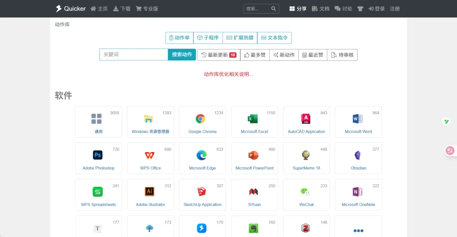
Task: Click the 关键词 keyword input field
Action: pos(134,54)
